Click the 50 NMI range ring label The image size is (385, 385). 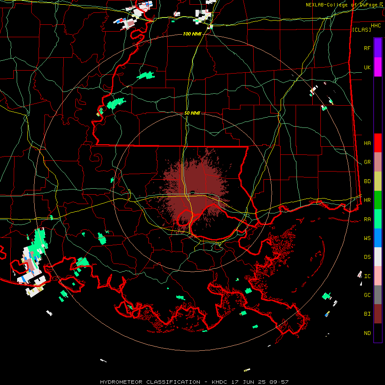(x=192, y=113)
